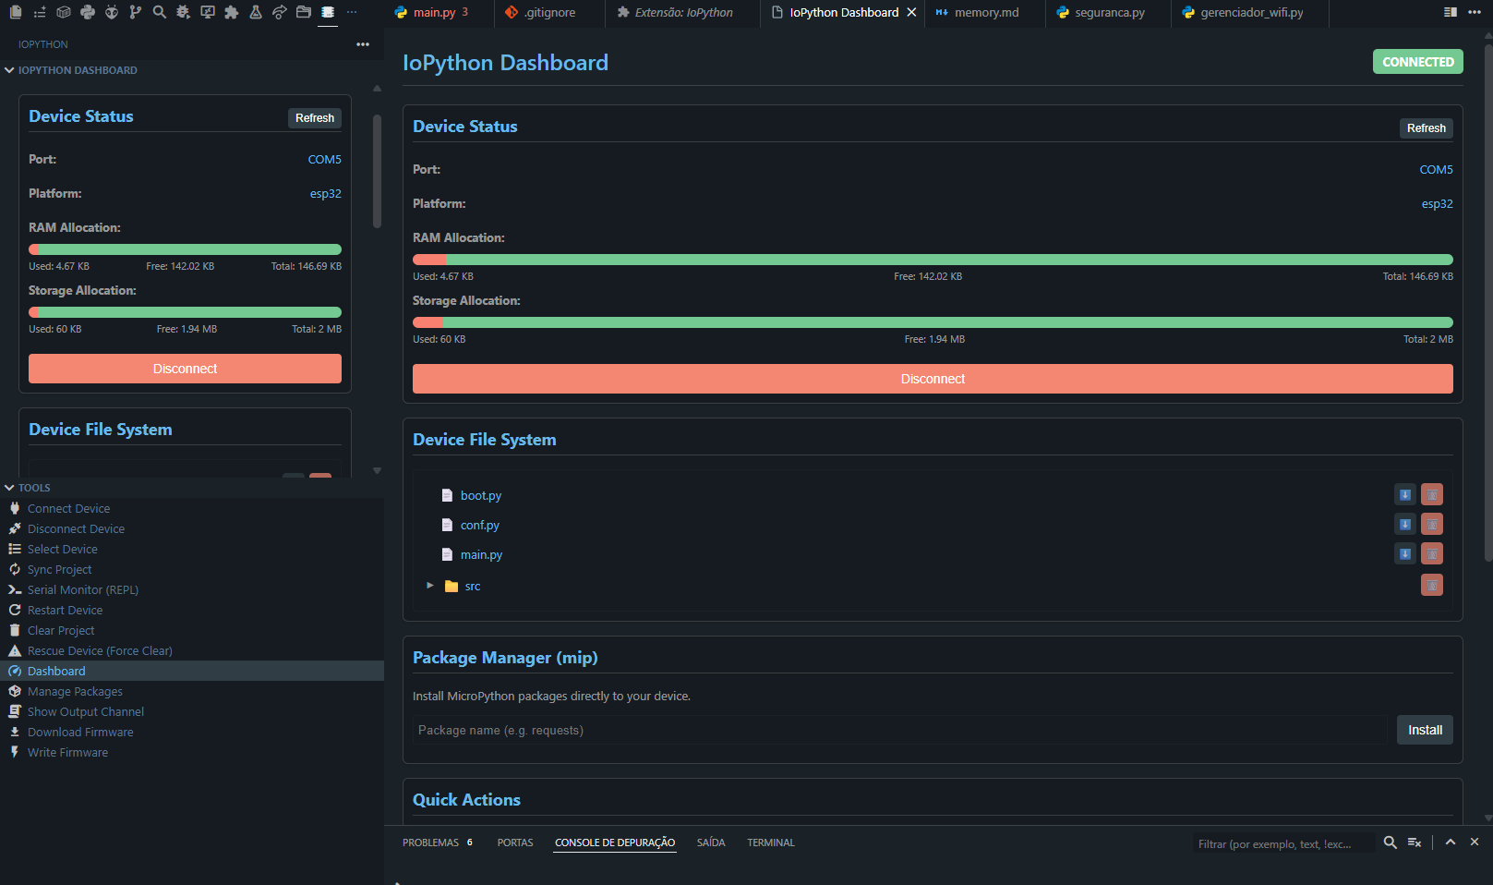Image resolution: width=1493 pixels, height=885 pixels.
Task: Show additional hidden activity bar views
Action: coord(352,12)
